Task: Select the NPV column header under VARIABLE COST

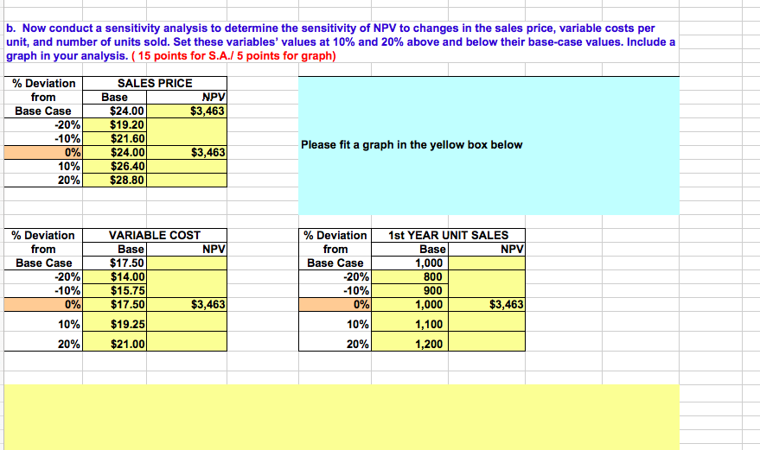Action: 187,249
